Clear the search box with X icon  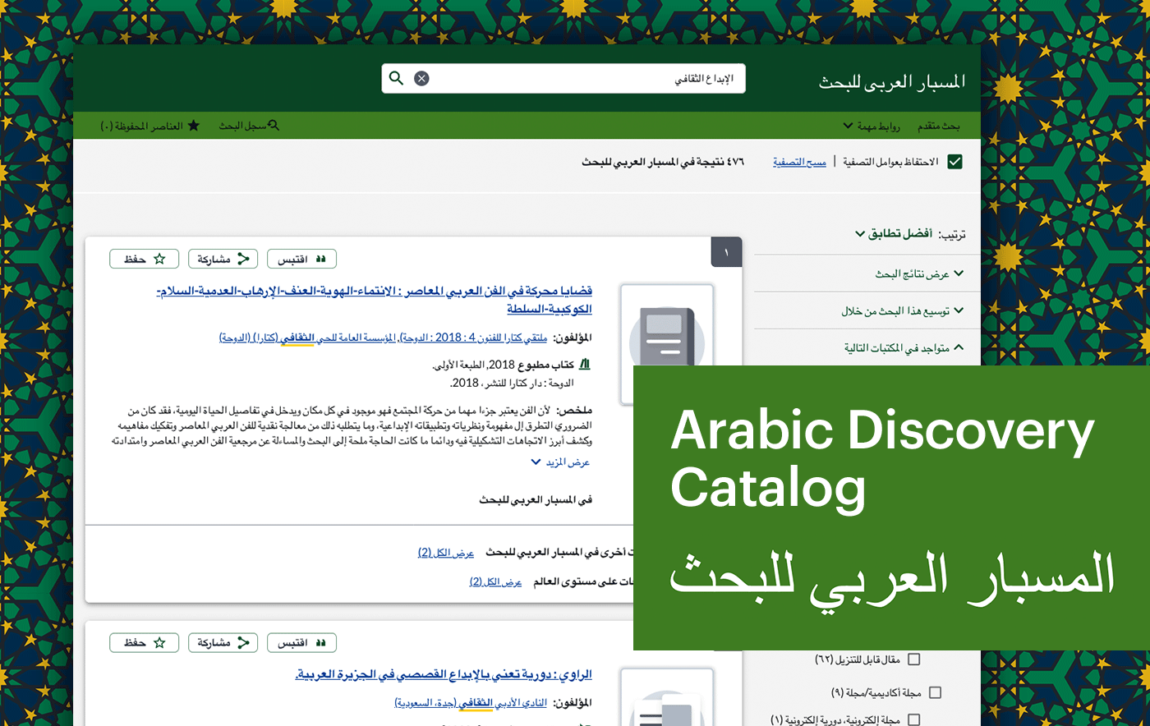421,78
